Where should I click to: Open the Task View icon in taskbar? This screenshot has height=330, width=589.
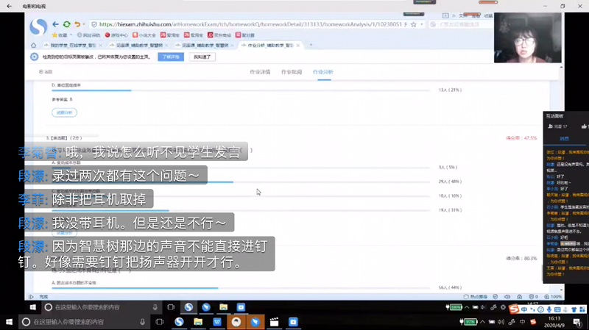tap(159, 322)
